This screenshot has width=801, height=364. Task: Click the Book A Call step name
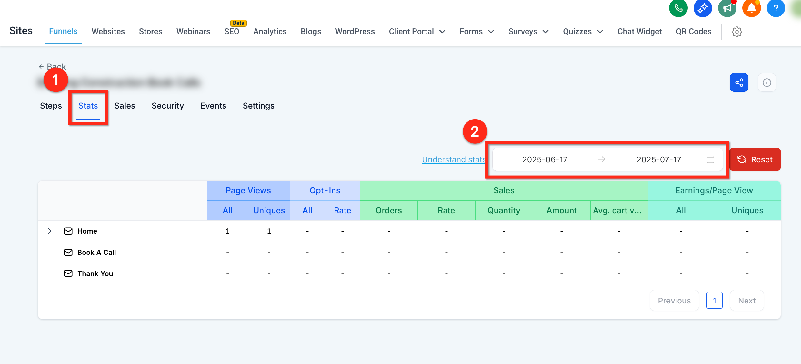[97, 252]
